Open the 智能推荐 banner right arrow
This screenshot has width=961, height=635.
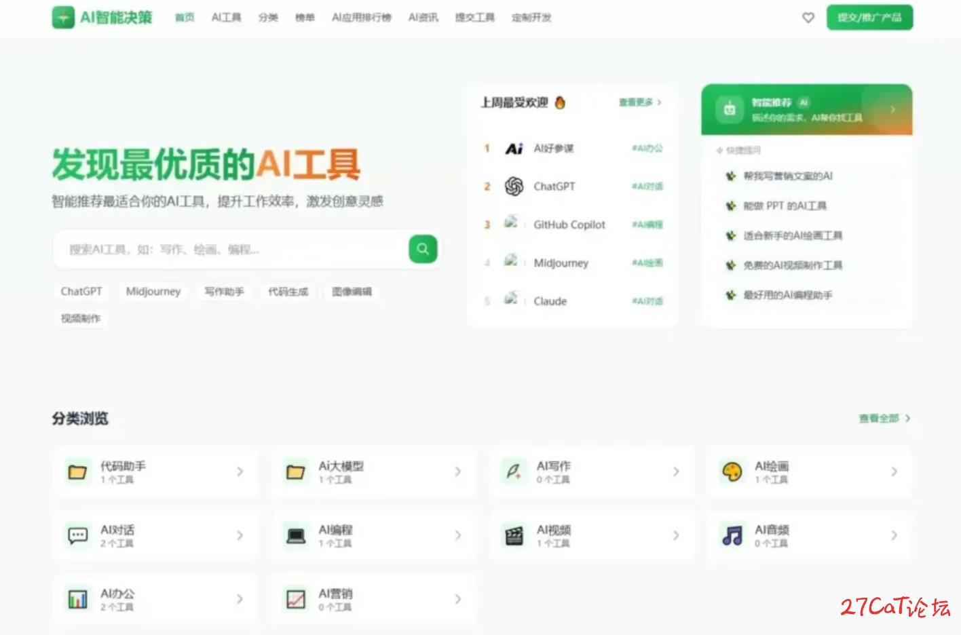(892, 109)
